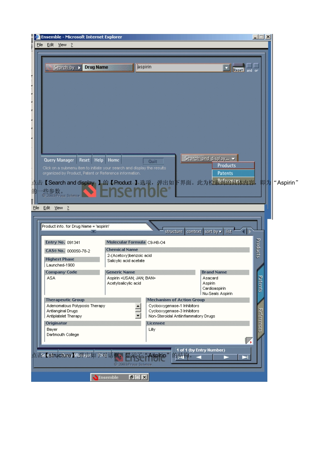Click the Quit button
Screen dimensions: 329x466
[153, 161]
